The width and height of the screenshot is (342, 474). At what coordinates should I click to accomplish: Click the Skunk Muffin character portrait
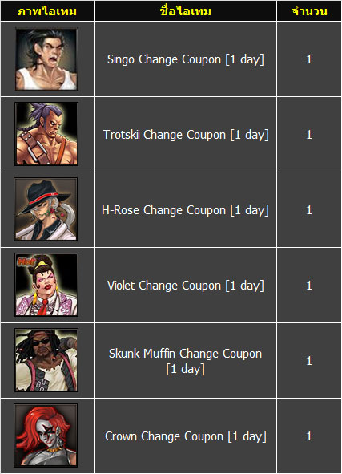tap(46, 360)
